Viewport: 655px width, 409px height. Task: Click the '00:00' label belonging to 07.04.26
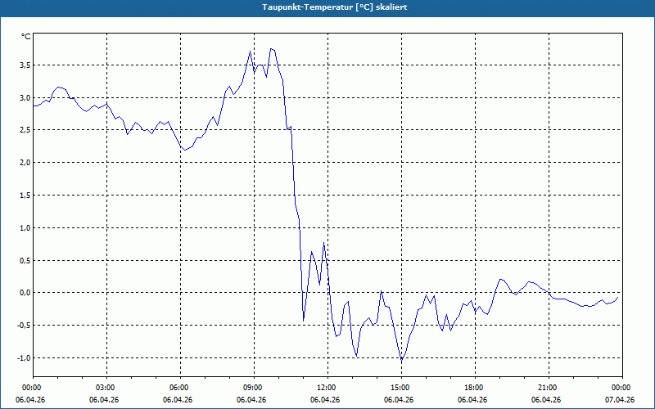pyautogui.click(x=622, y=388)
